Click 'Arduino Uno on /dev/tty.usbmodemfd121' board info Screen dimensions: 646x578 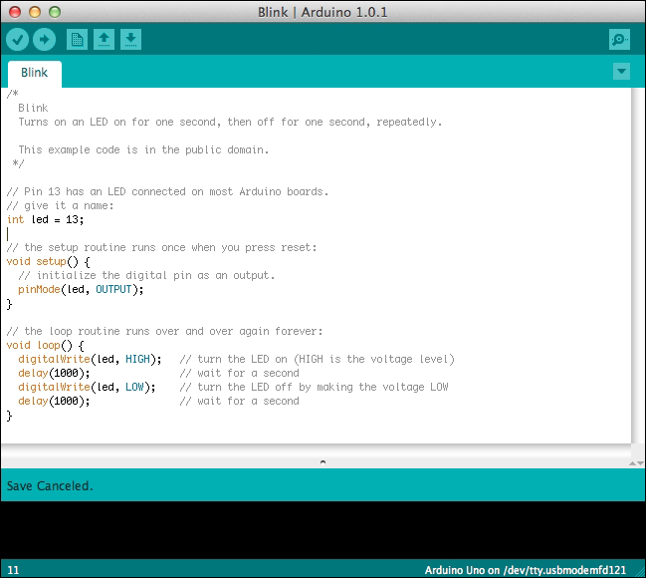526,570
